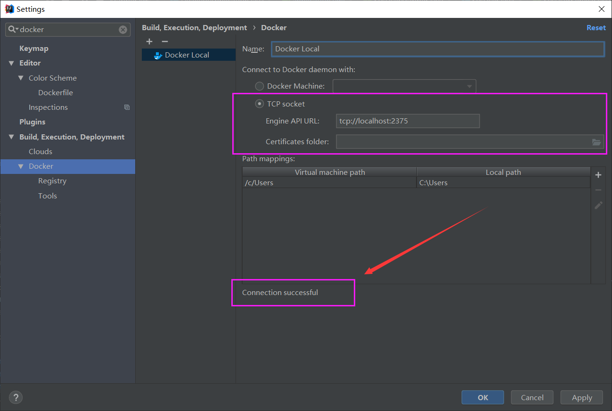Add a new Docker configuration
The width and height of the screenshot is (612, 411).
point(149,41)
